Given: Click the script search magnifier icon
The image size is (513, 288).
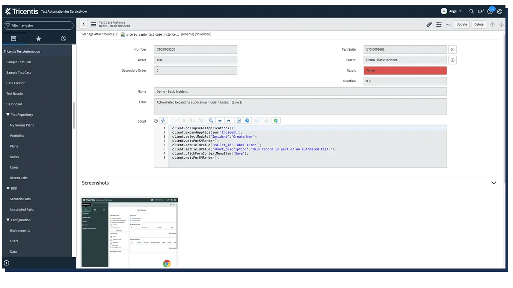Looking at the screenshot, I should coord(211,120).
